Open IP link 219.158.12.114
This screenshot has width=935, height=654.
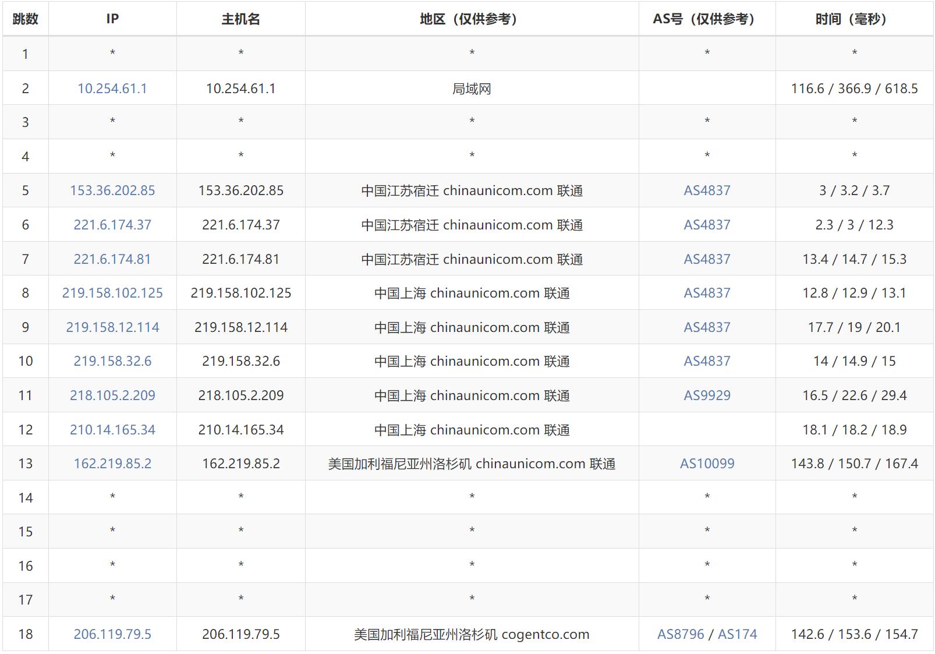coord(112,327)
